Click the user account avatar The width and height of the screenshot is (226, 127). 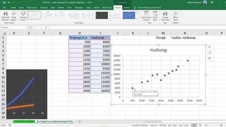click(x=205, y=2)
